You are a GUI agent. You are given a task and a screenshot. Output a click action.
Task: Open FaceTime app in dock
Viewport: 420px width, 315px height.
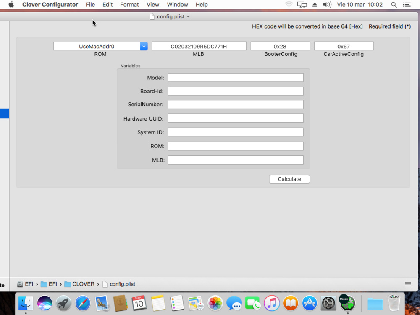(252, 303)
